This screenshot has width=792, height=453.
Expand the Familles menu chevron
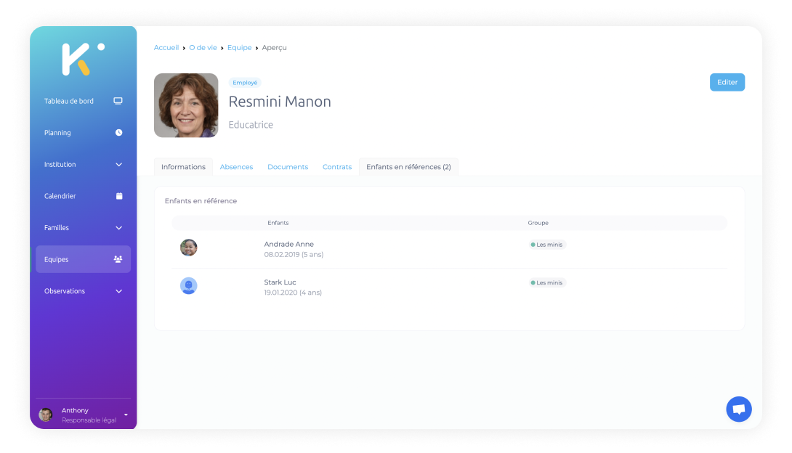pyautogui.click(x=118, y=228)
